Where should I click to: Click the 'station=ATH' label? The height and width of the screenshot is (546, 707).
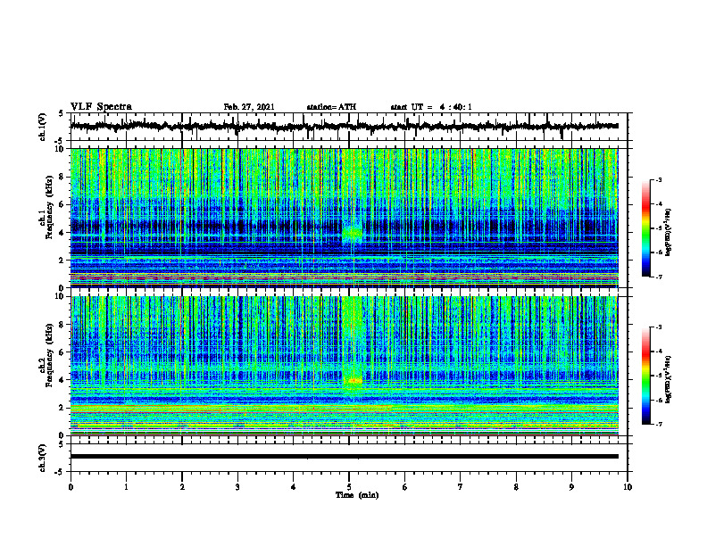pos(331,107)
